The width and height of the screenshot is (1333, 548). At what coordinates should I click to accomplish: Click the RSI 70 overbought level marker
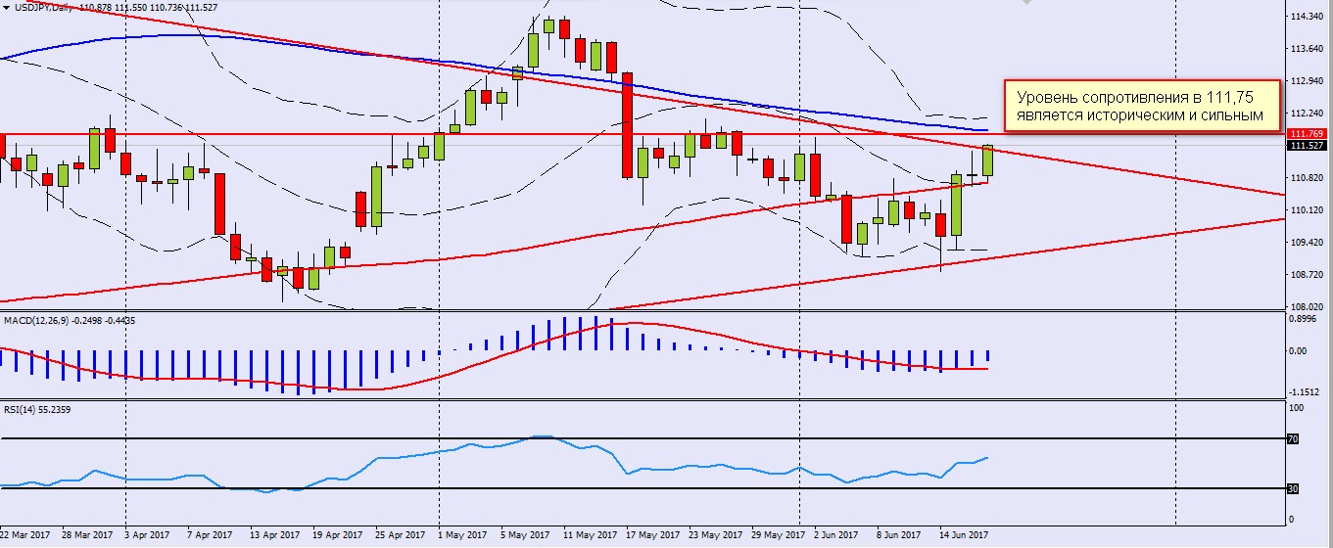(x=1292, y=439)
